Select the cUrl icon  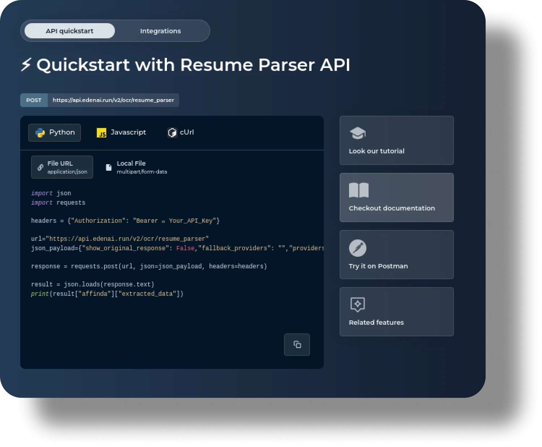172,132
